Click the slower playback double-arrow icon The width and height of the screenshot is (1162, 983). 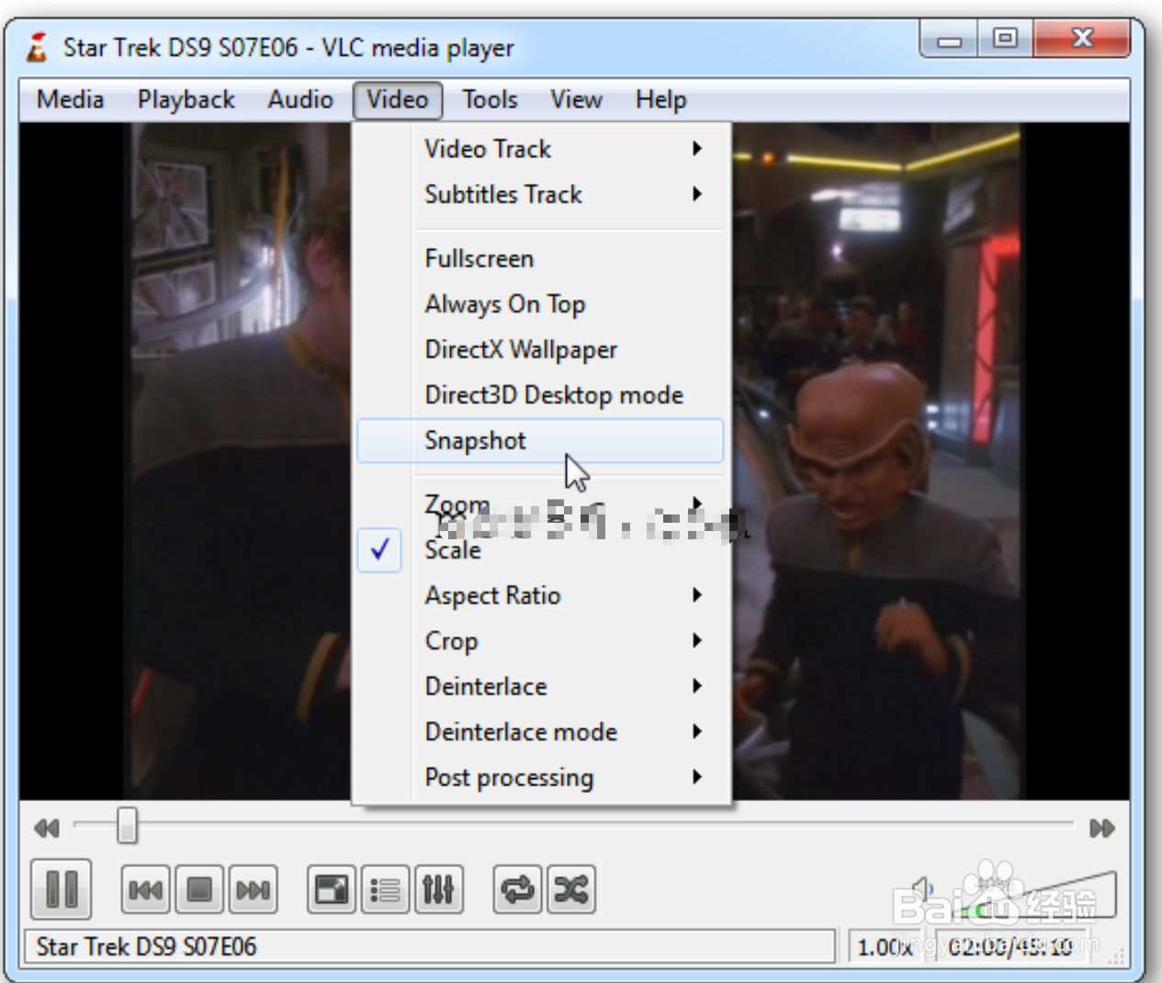pos(46,828)
